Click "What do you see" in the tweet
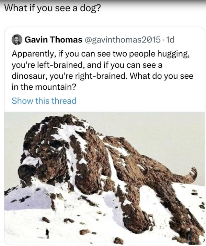The image size is (206, 246). click(161, 76)
